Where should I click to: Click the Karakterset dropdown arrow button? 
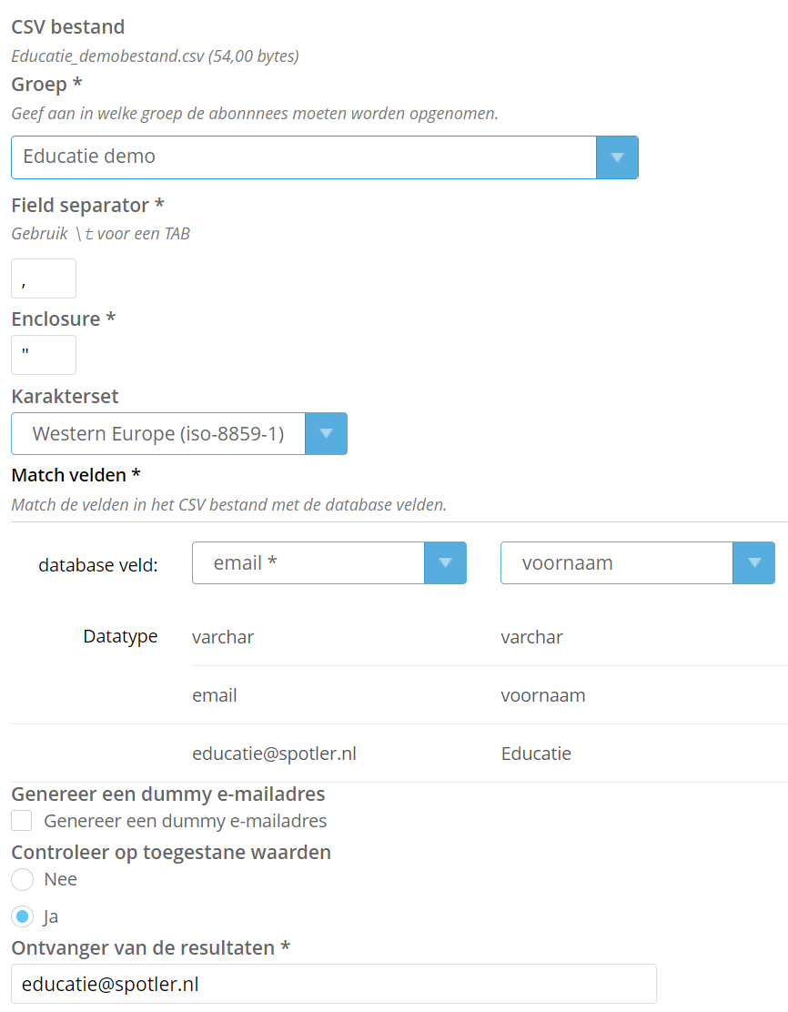pyautogui.click(x=326, y=434)
